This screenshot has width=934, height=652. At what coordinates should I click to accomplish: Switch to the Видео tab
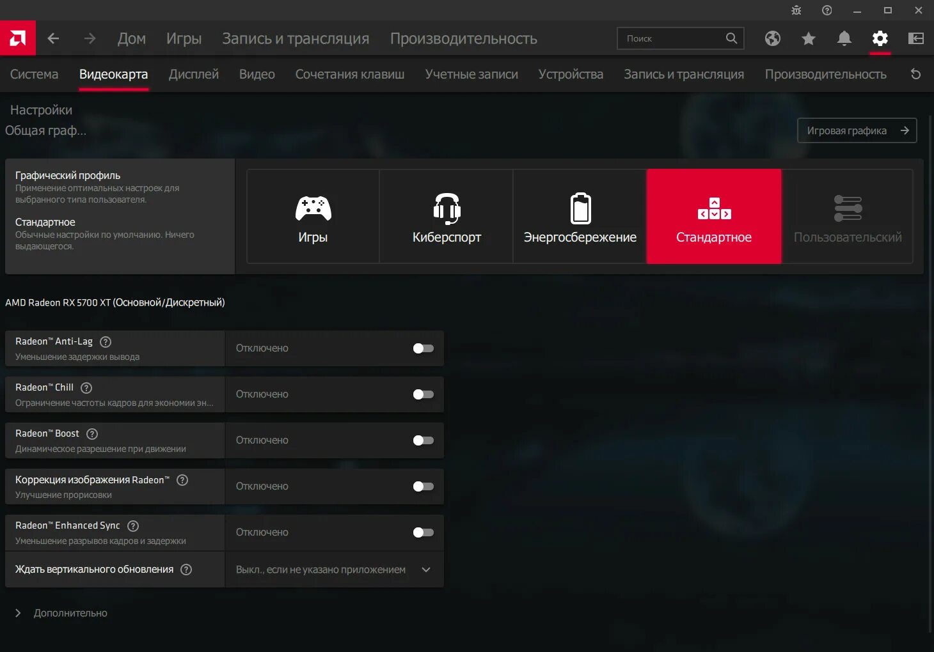(x=257, y=74)
